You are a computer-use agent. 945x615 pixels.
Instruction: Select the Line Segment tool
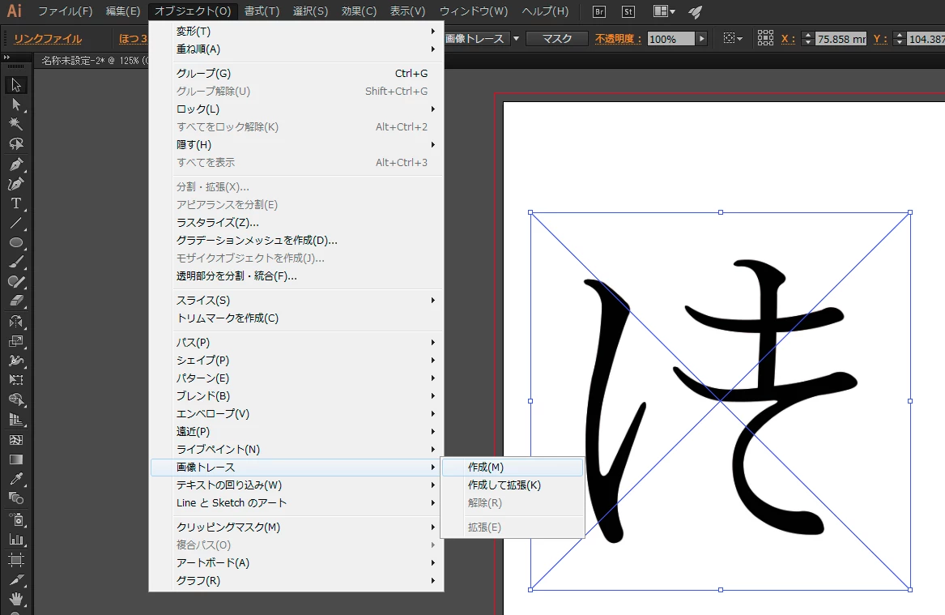click(16, 223)
